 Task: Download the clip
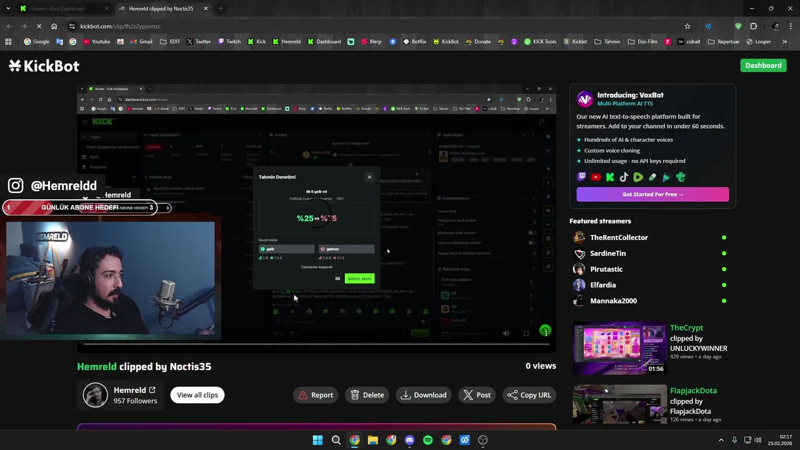click(424, 395)
